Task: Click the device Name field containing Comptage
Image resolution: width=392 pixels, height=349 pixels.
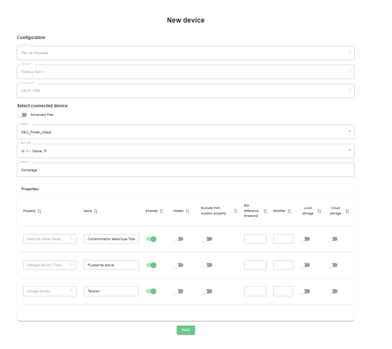Action: click(x=185, y=170)
